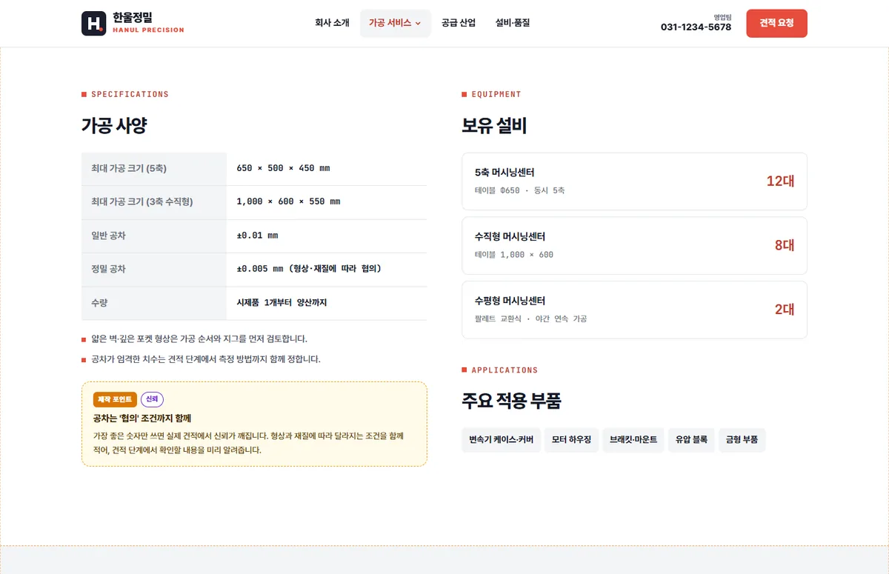Viewport: 889px width, 574px height.
Task: Go to 설비·품질 page
Action: pos(513,23)
